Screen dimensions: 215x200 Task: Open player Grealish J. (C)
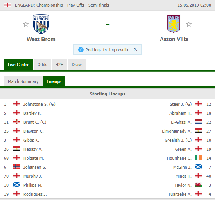[x=178, y=140]
